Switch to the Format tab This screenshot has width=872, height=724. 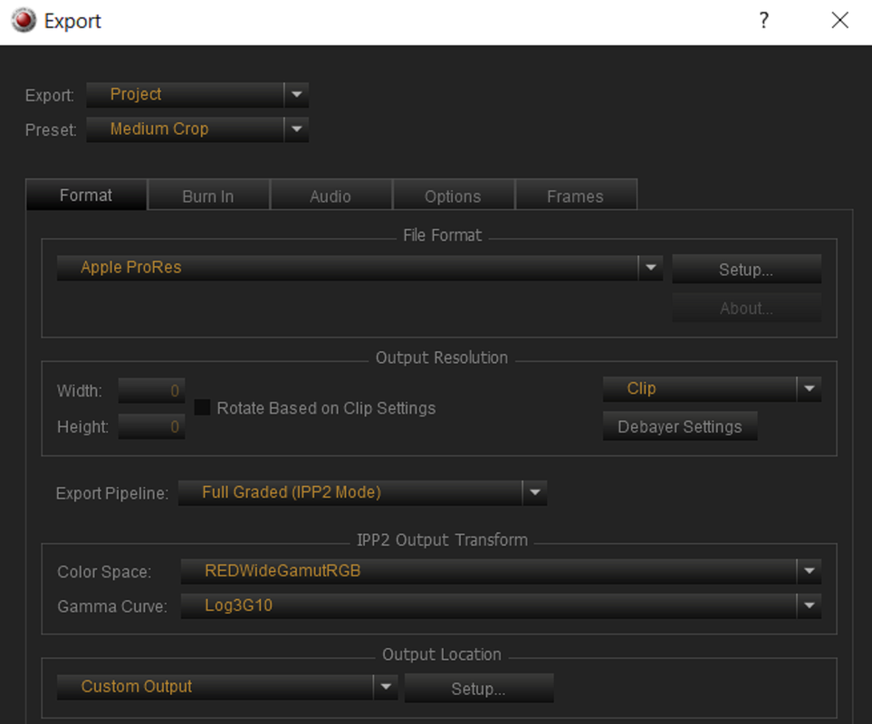click(86, 195)
